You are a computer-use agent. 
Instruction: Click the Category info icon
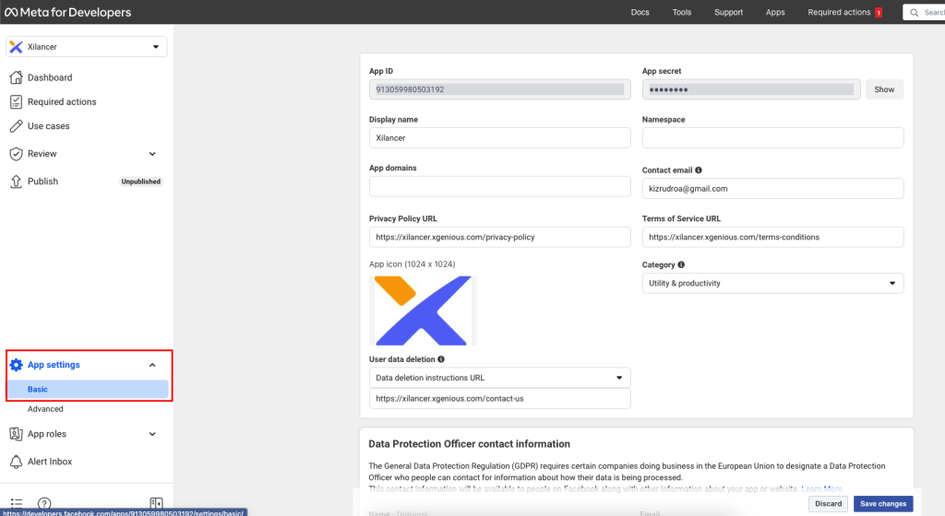(x=681, y=264)
